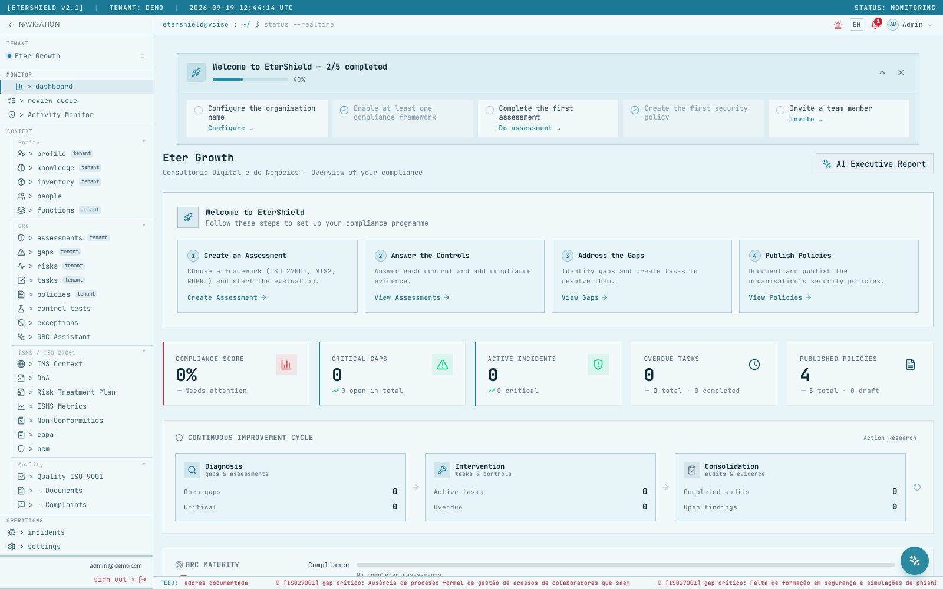Click the Published Policies document icon
943x589 pixels.
tap(911, 365)
